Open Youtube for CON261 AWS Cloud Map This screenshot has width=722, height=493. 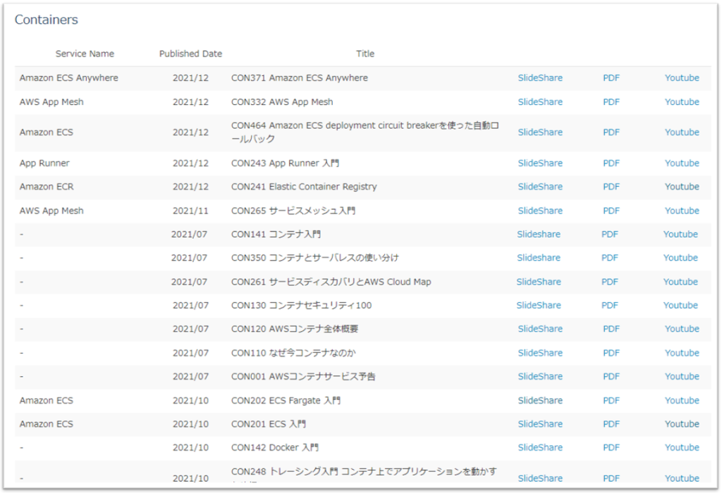680,282
